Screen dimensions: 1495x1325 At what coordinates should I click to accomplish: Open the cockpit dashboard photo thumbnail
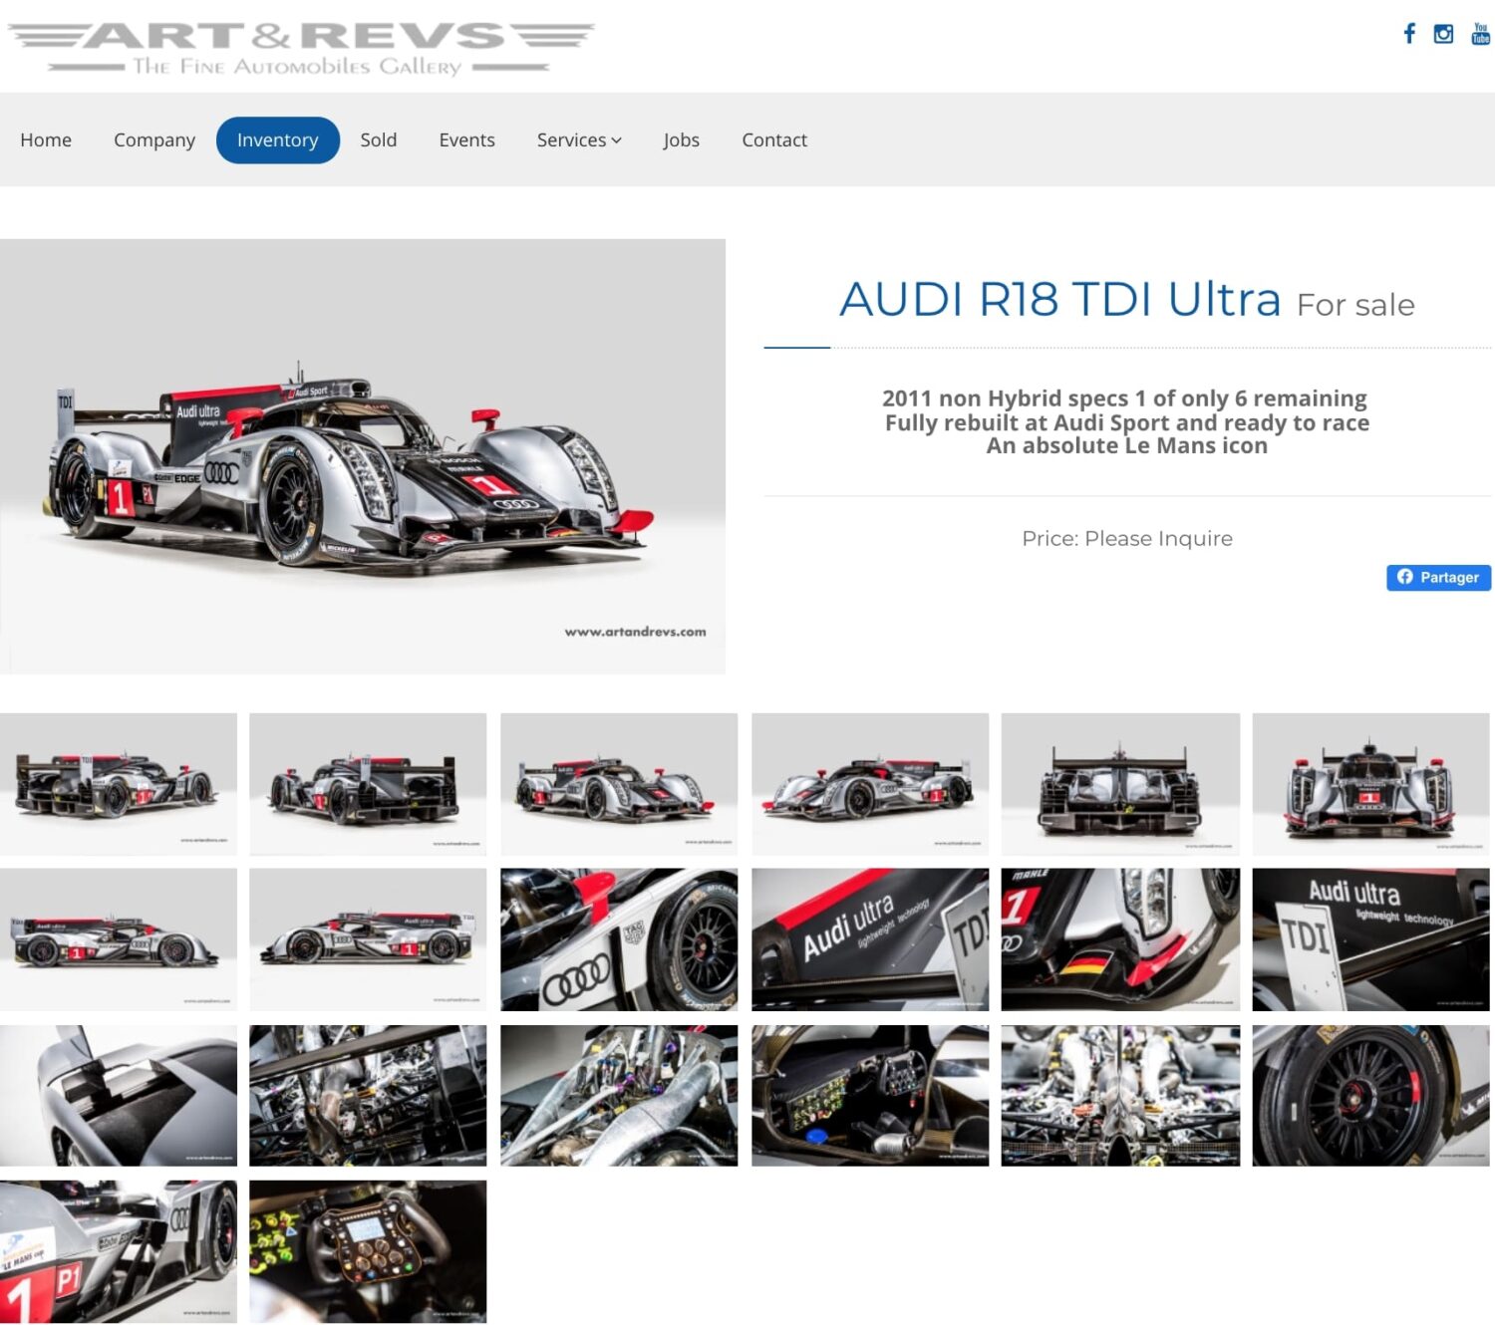(870, 1096)
